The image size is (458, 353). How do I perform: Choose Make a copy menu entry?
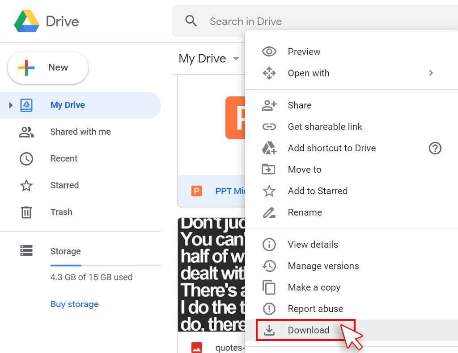[x=314, y=287]
